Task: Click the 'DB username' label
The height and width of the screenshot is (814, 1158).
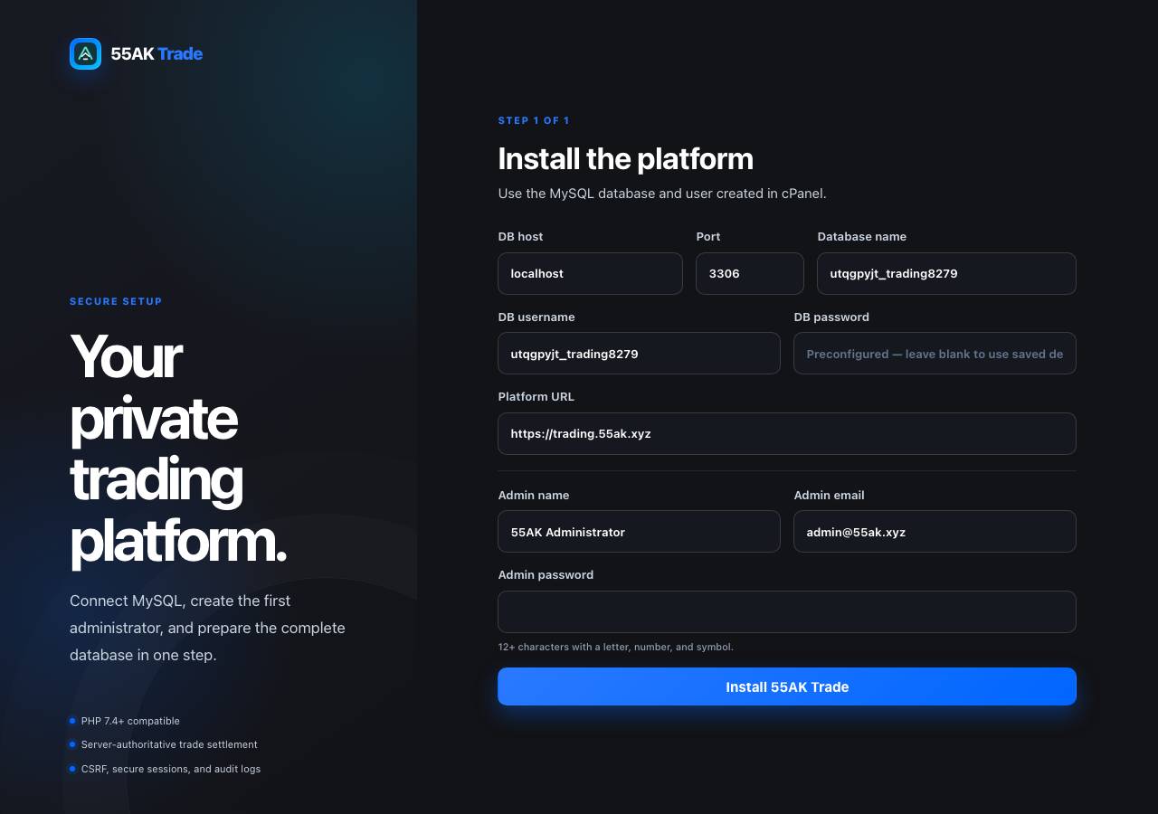Action: pyautogui.click(x=536, y=317)
